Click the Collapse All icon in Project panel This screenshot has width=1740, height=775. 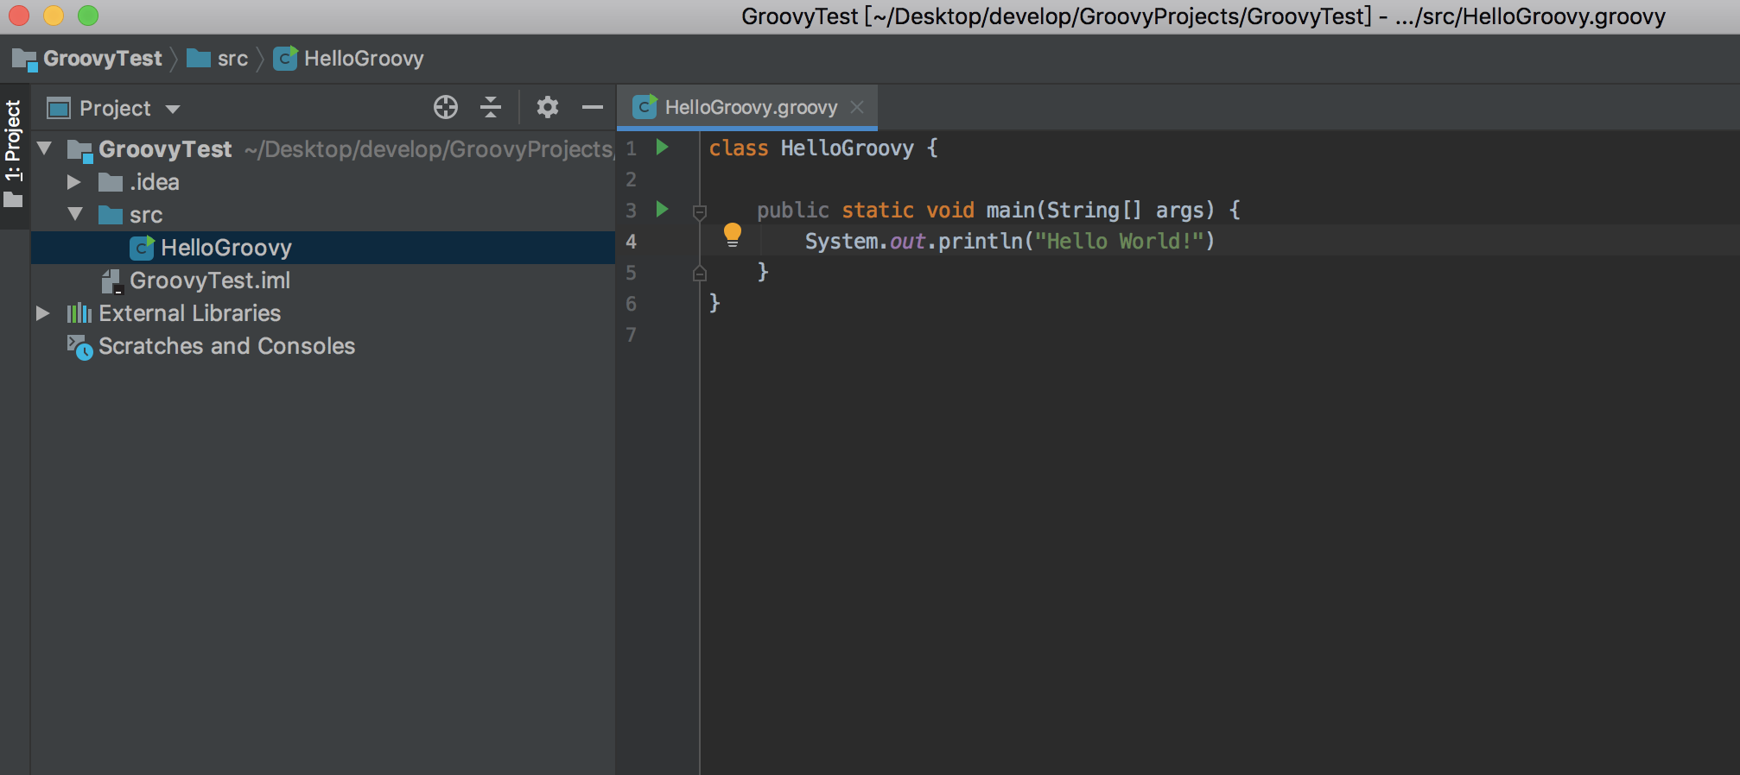tap(491, 107)
